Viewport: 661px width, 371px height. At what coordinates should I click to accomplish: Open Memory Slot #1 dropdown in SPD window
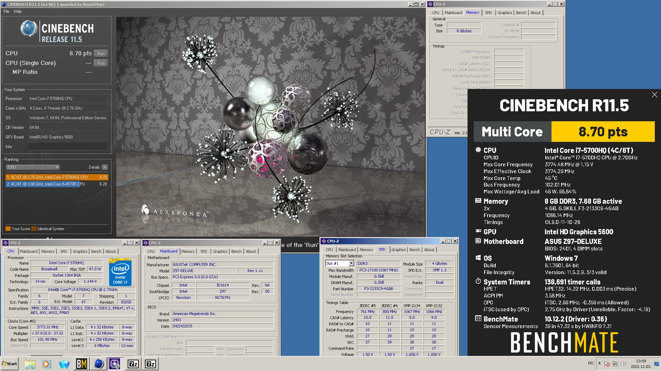tap(340, 263)
